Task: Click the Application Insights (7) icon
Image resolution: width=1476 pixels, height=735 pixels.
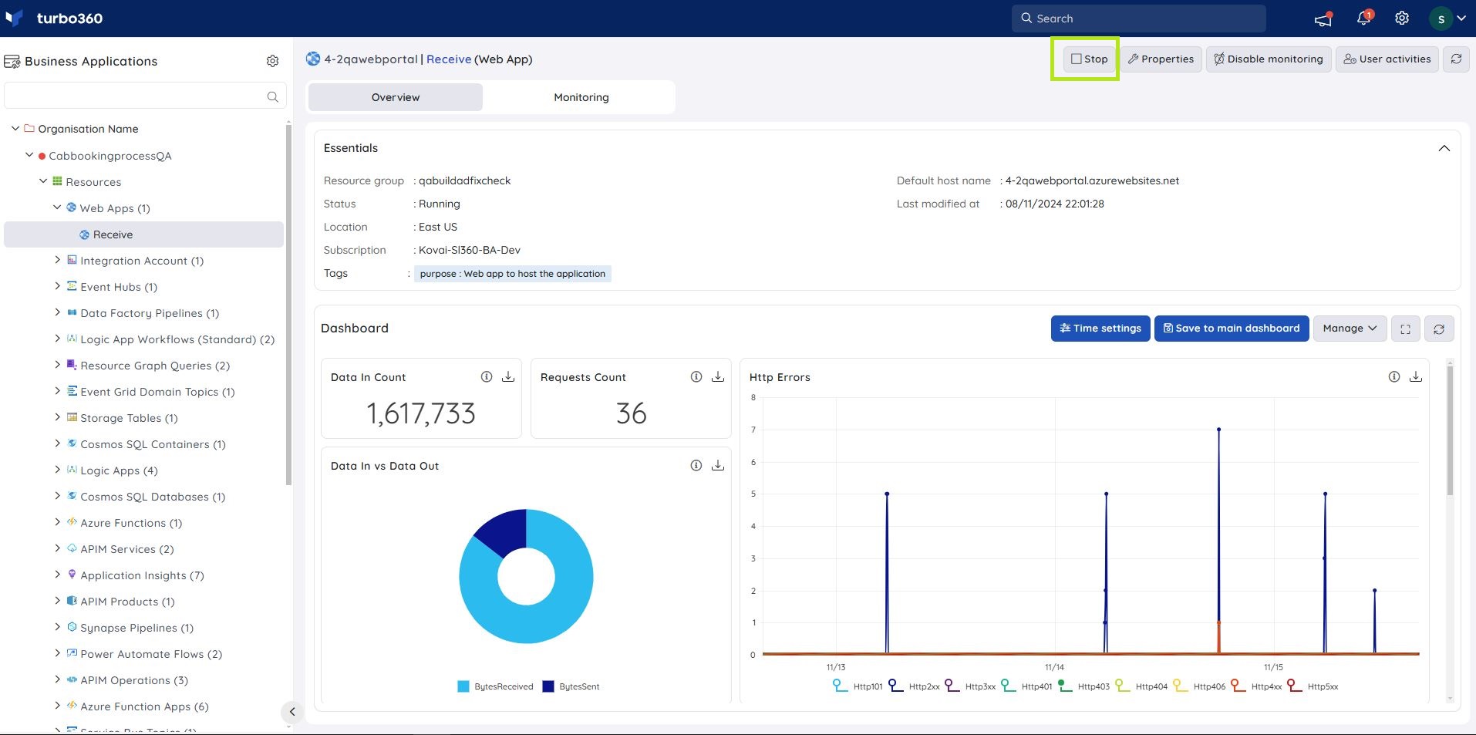Action: click(72, 575)
